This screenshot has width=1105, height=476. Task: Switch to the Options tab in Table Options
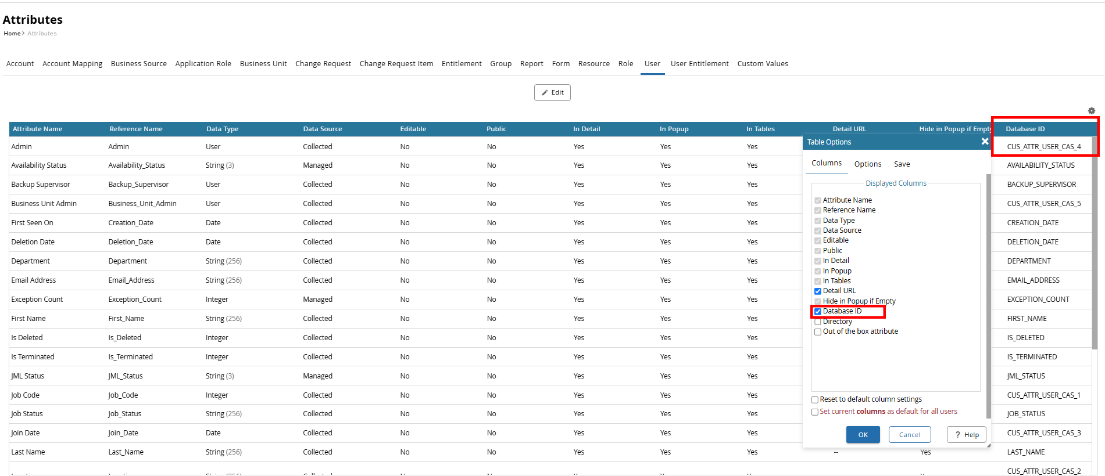point(867,164)
